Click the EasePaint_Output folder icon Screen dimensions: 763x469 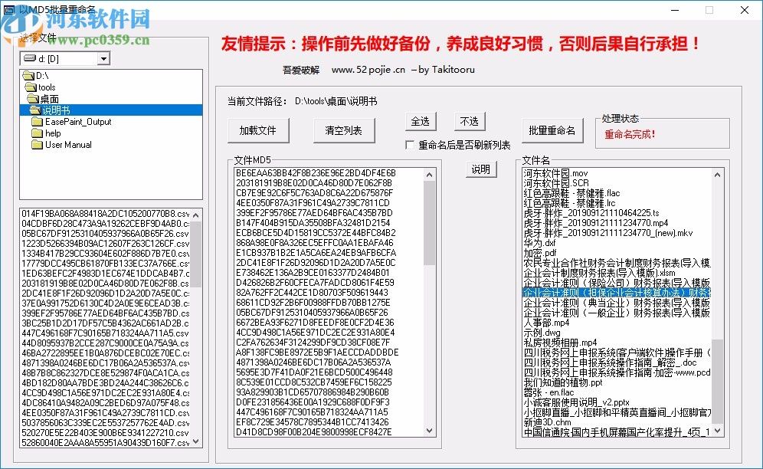coord(38,122)
